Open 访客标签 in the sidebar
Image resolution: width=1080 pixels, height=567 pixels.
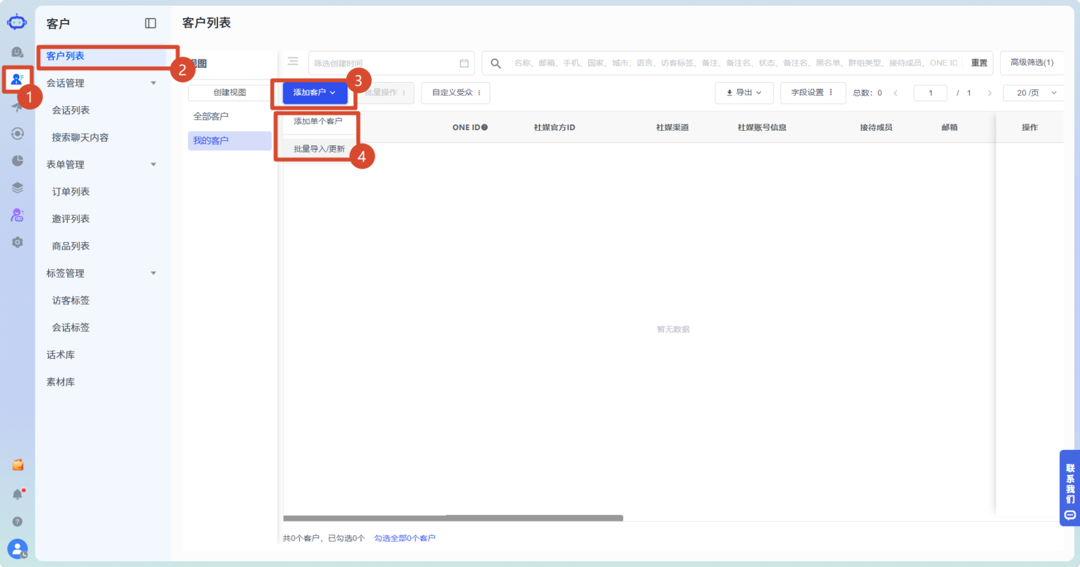point(71,300)
